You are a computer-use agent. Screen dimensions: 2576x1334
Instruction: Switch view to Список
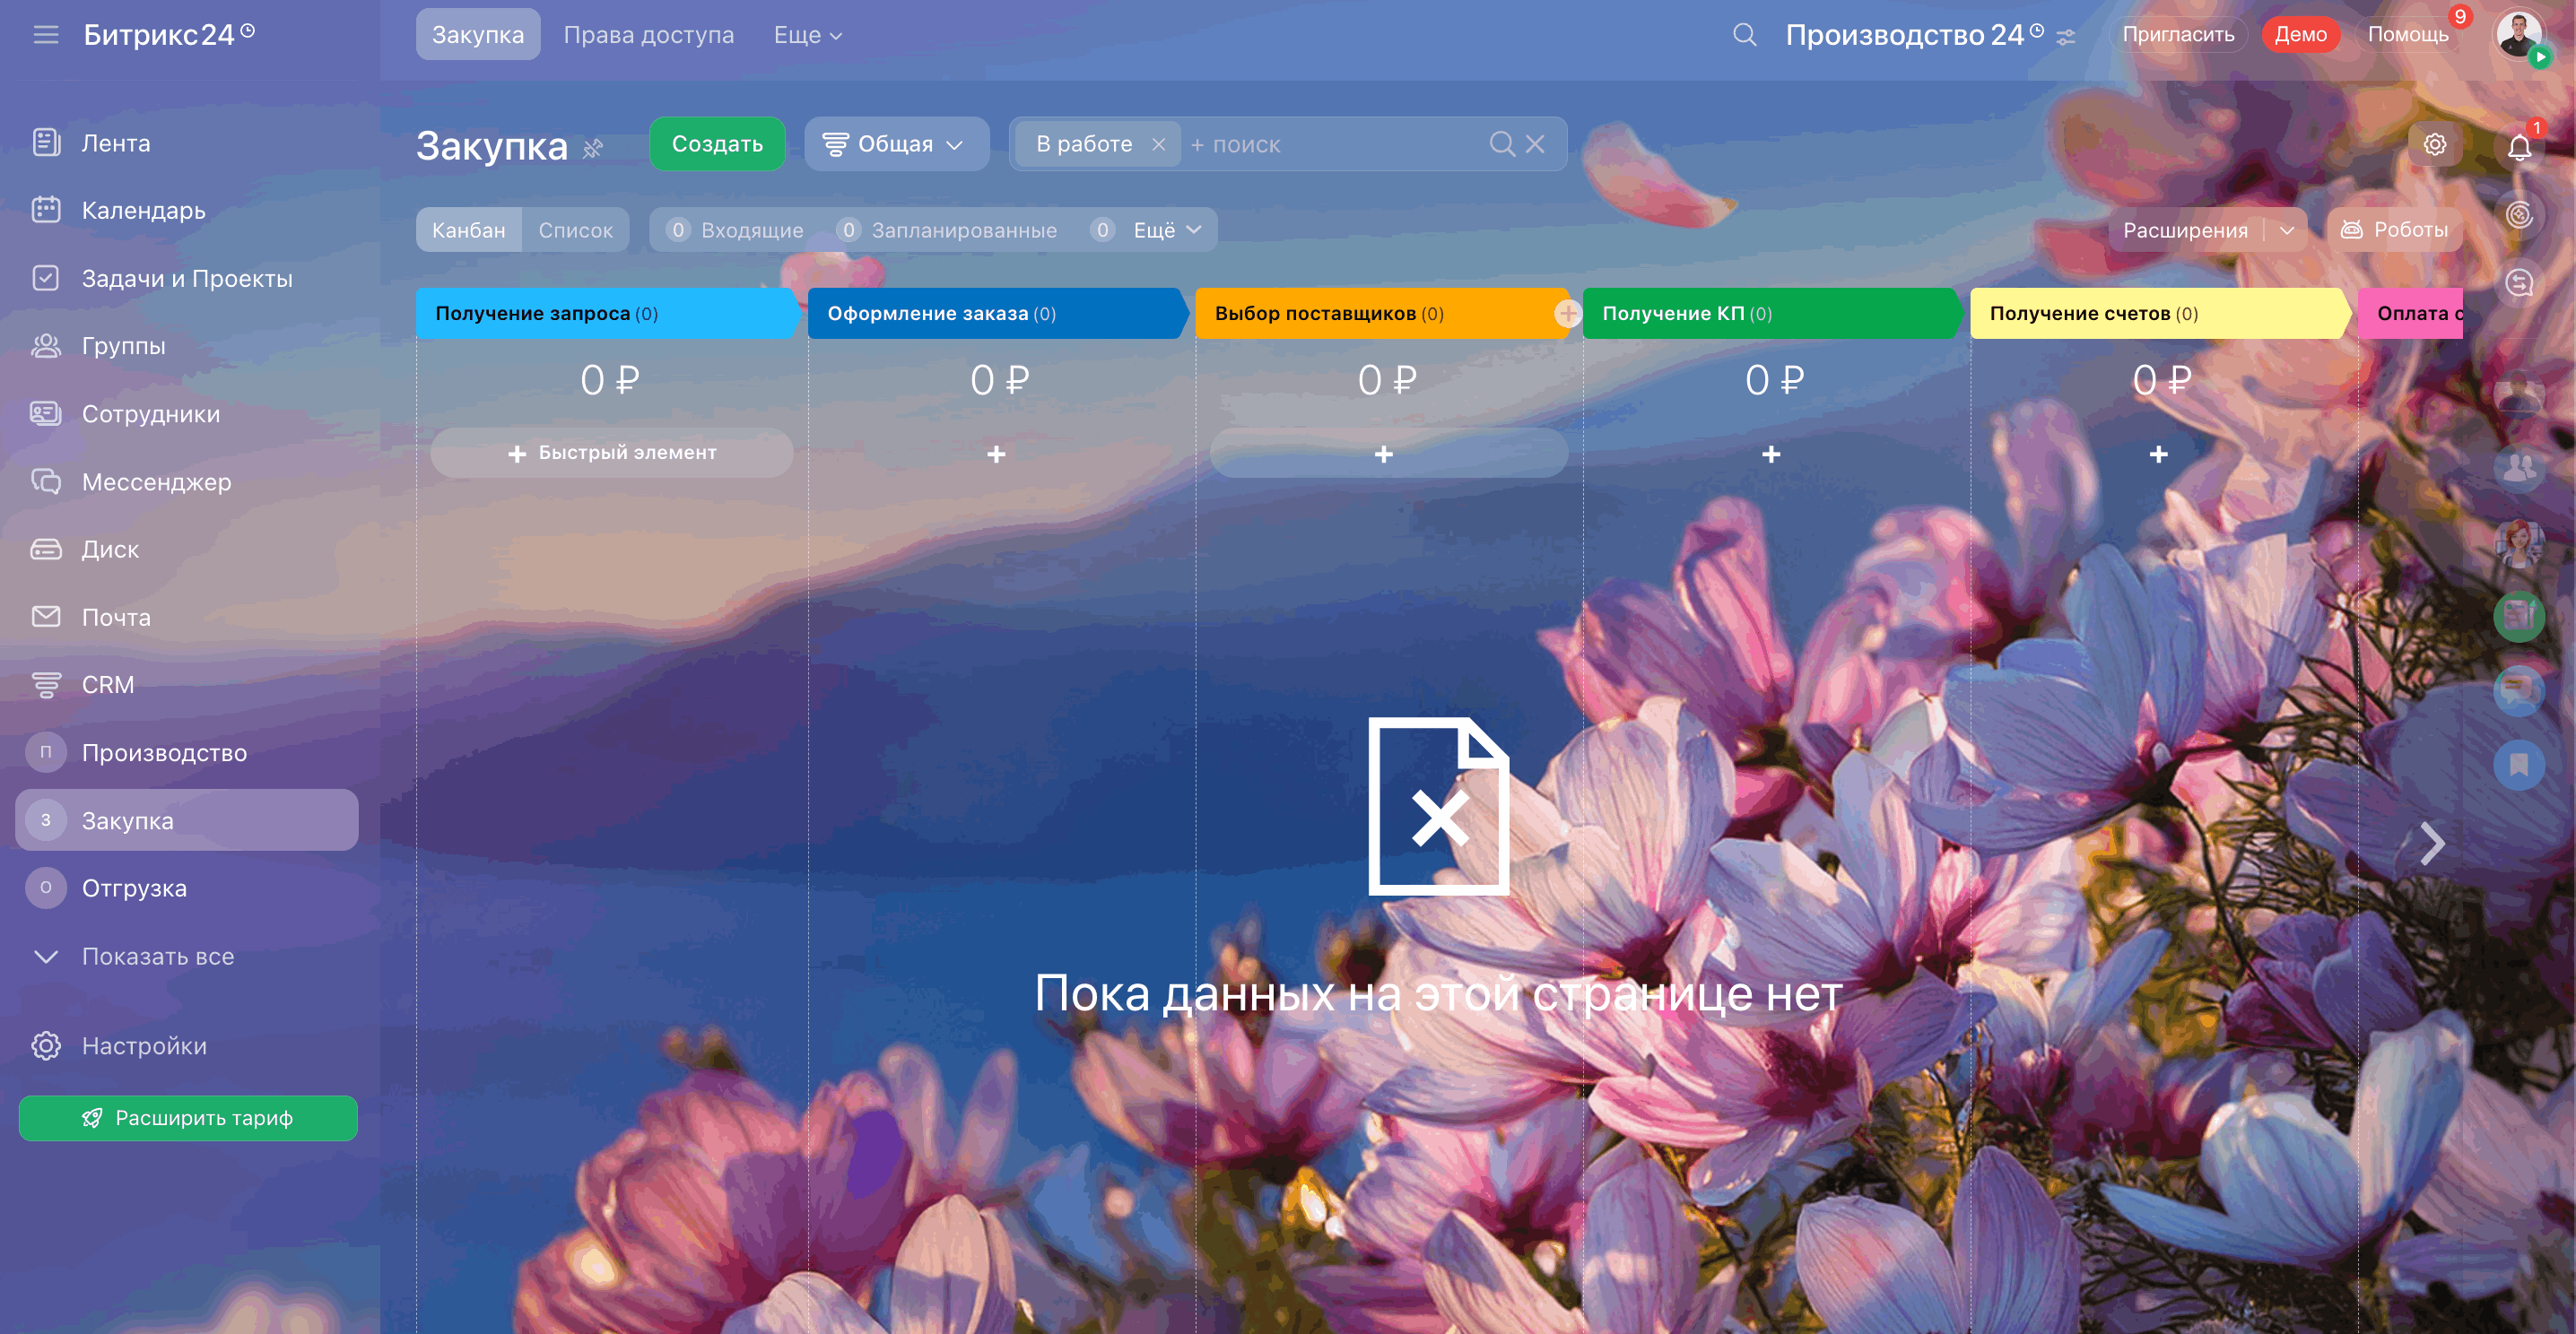pos(575,230)
